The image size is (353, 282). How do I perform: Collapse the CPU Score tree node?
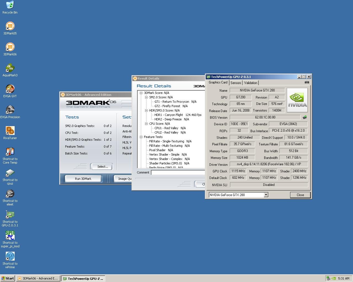click(146, 124)
